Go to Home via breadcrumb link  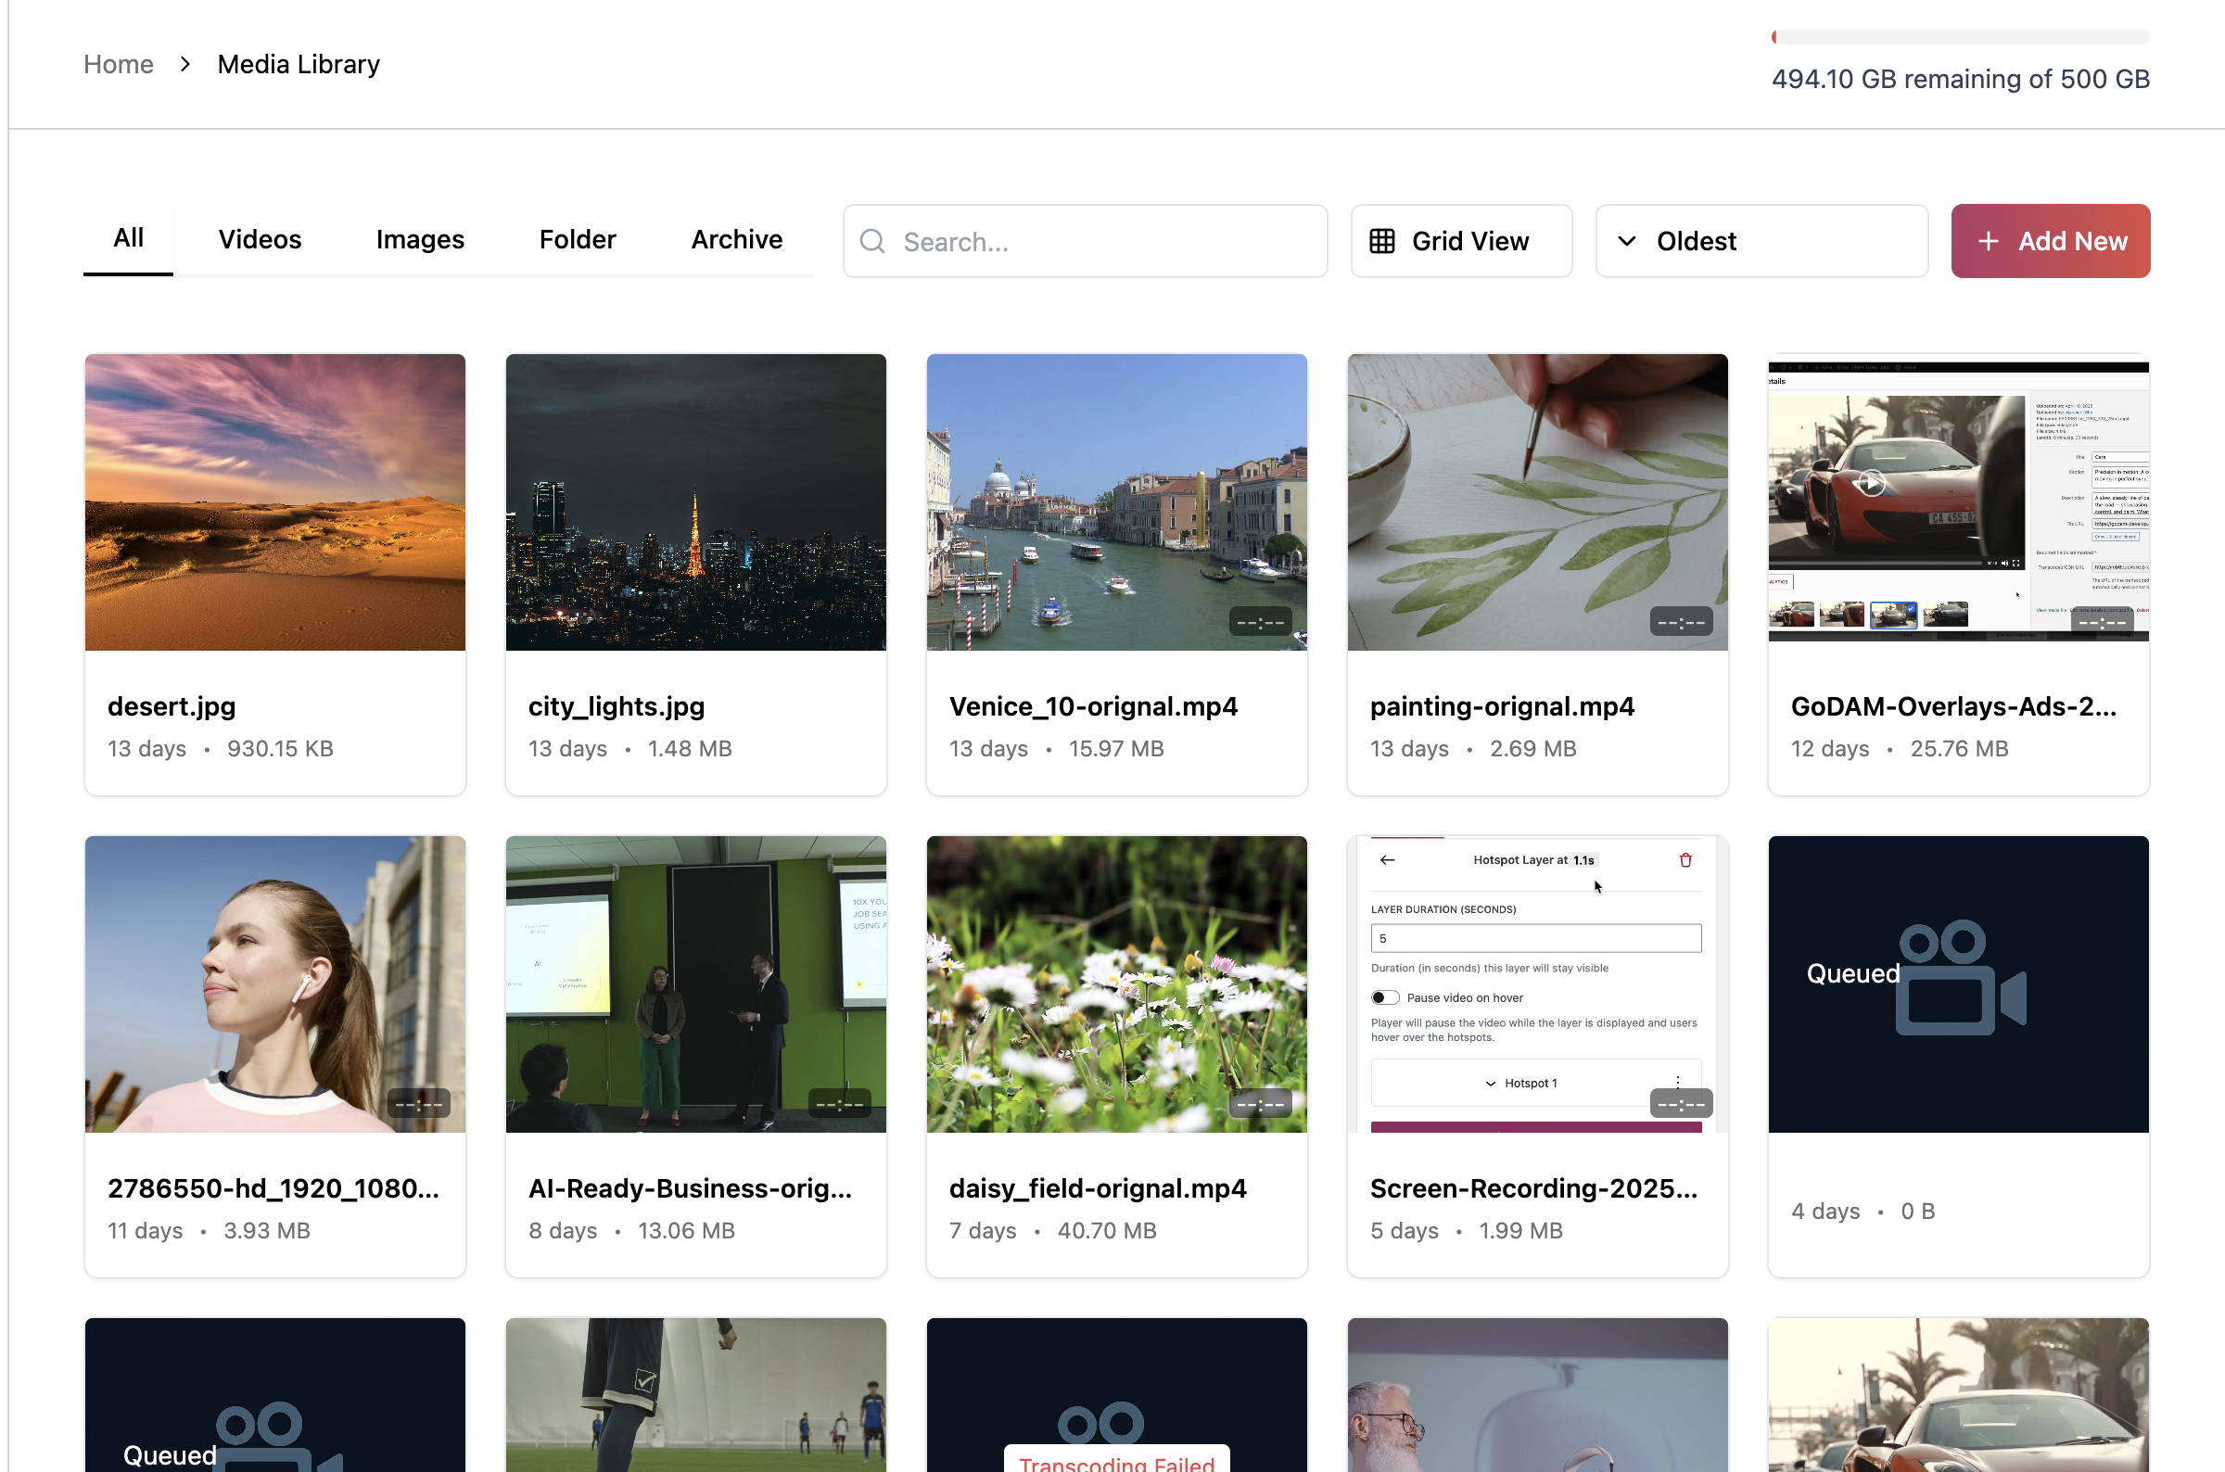click(x=119, y=64)
